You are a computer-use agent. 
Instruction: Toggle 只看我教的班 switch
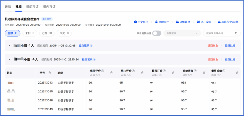coord(157,33)
